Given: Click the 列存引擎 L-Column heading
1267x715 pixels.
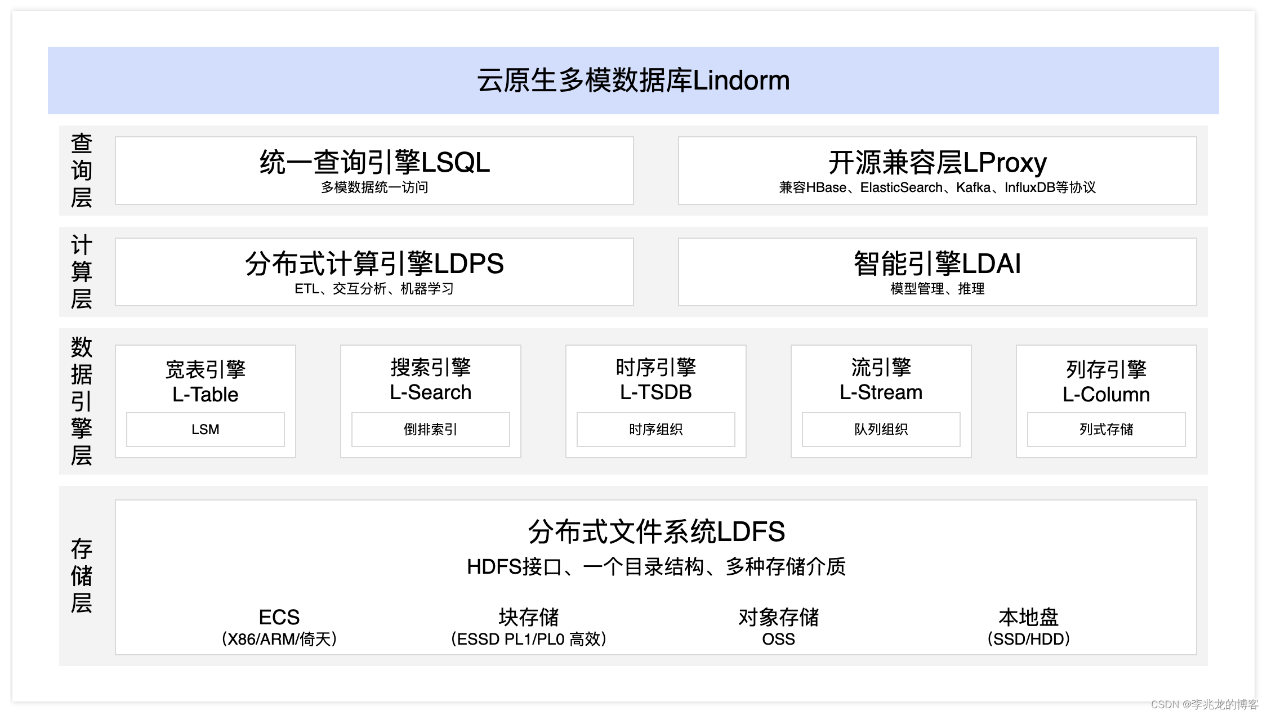Looking at the screenshot, I should [x=1107, y=382].
